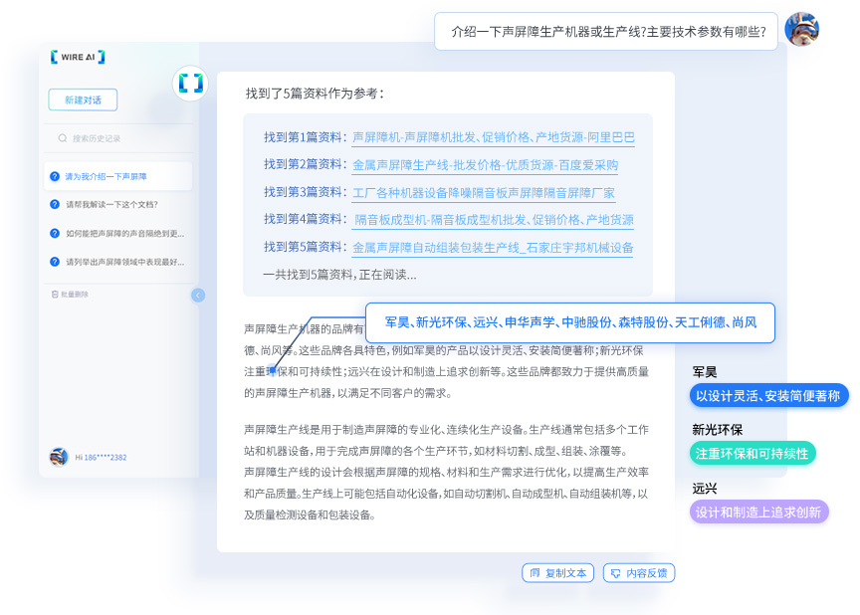
Task: Click the user avatar beside the question bubble
Action: (x=801, y=30)
